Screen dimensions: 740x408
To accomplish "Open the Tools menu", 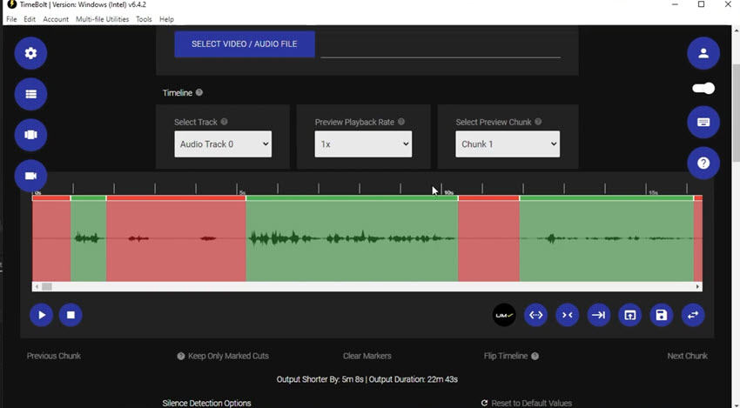I will tap(144, 19).
